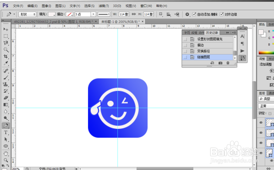This screenshot has width=274, height=170.
Task: Hide the third layer with eye icon
Action: pos(261,143)
